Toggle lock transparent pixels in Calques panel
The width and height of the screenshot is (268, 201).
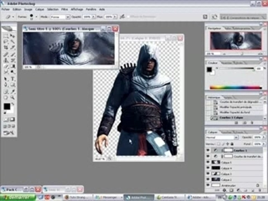point(219,144)
